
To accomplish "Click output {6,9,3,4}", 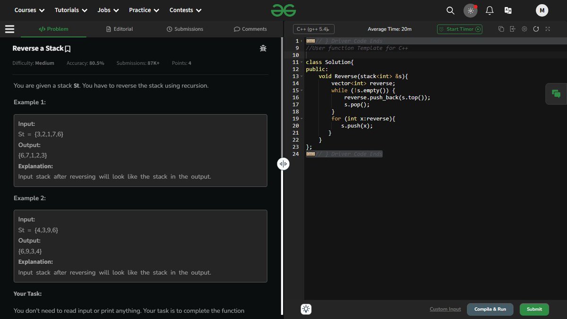I will coord(30,251).
